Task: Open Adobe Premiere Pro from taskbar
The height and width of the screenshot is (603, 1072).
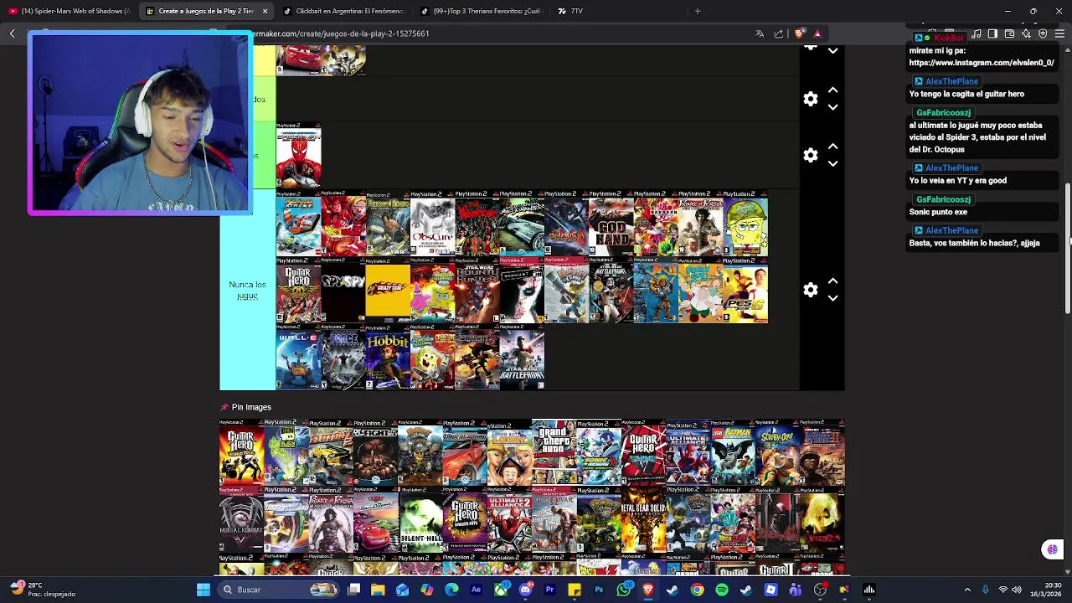Action: 549,590
